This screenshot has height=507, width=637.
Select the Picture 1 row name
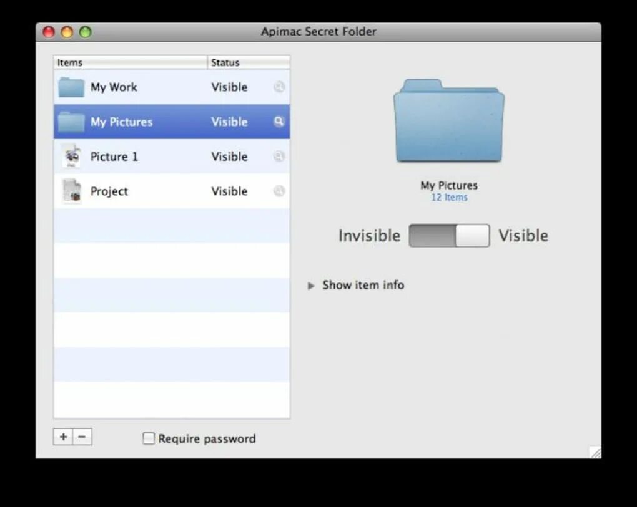pos(114,157)
